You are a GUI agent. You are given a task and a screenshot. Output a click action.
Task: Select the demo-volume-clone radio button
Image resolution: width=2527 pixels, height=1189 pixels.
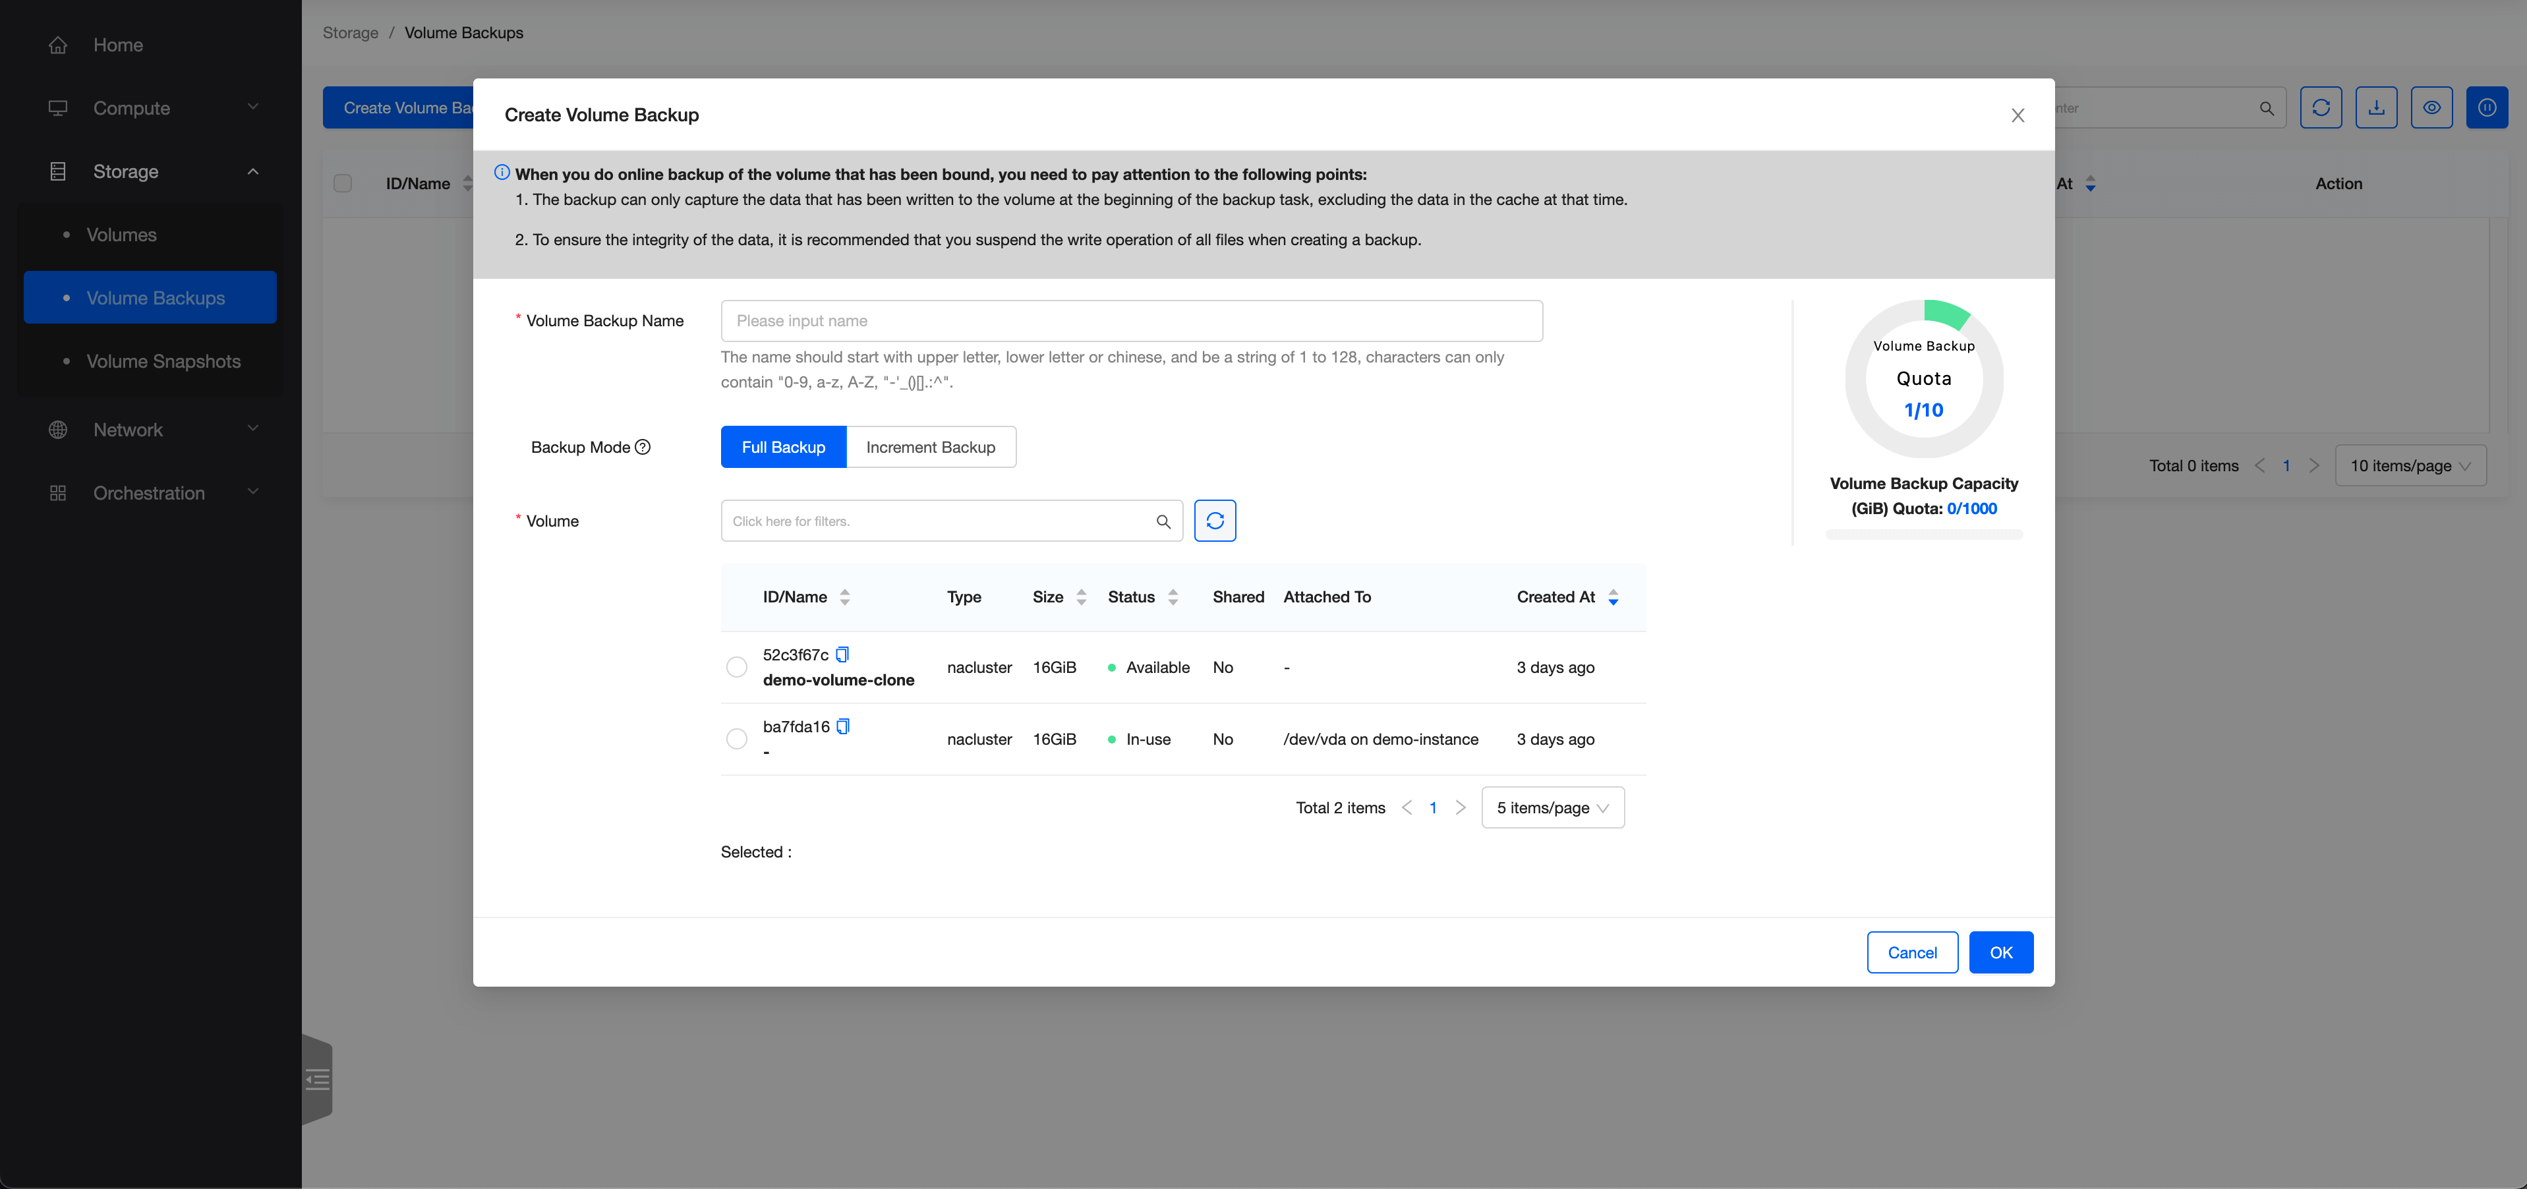tap(737, 667)
